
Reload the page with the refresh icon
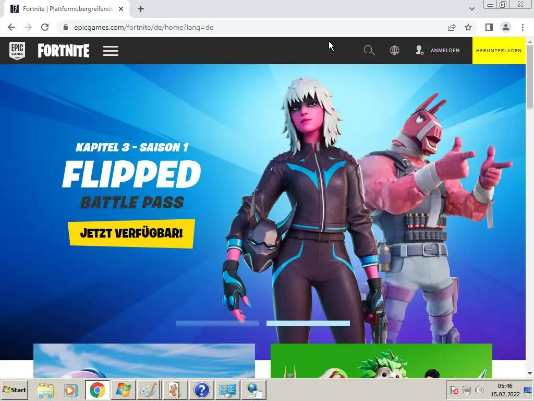45,27
